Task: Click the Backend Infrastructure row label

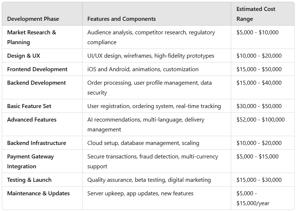Action: tap(37, 143)
